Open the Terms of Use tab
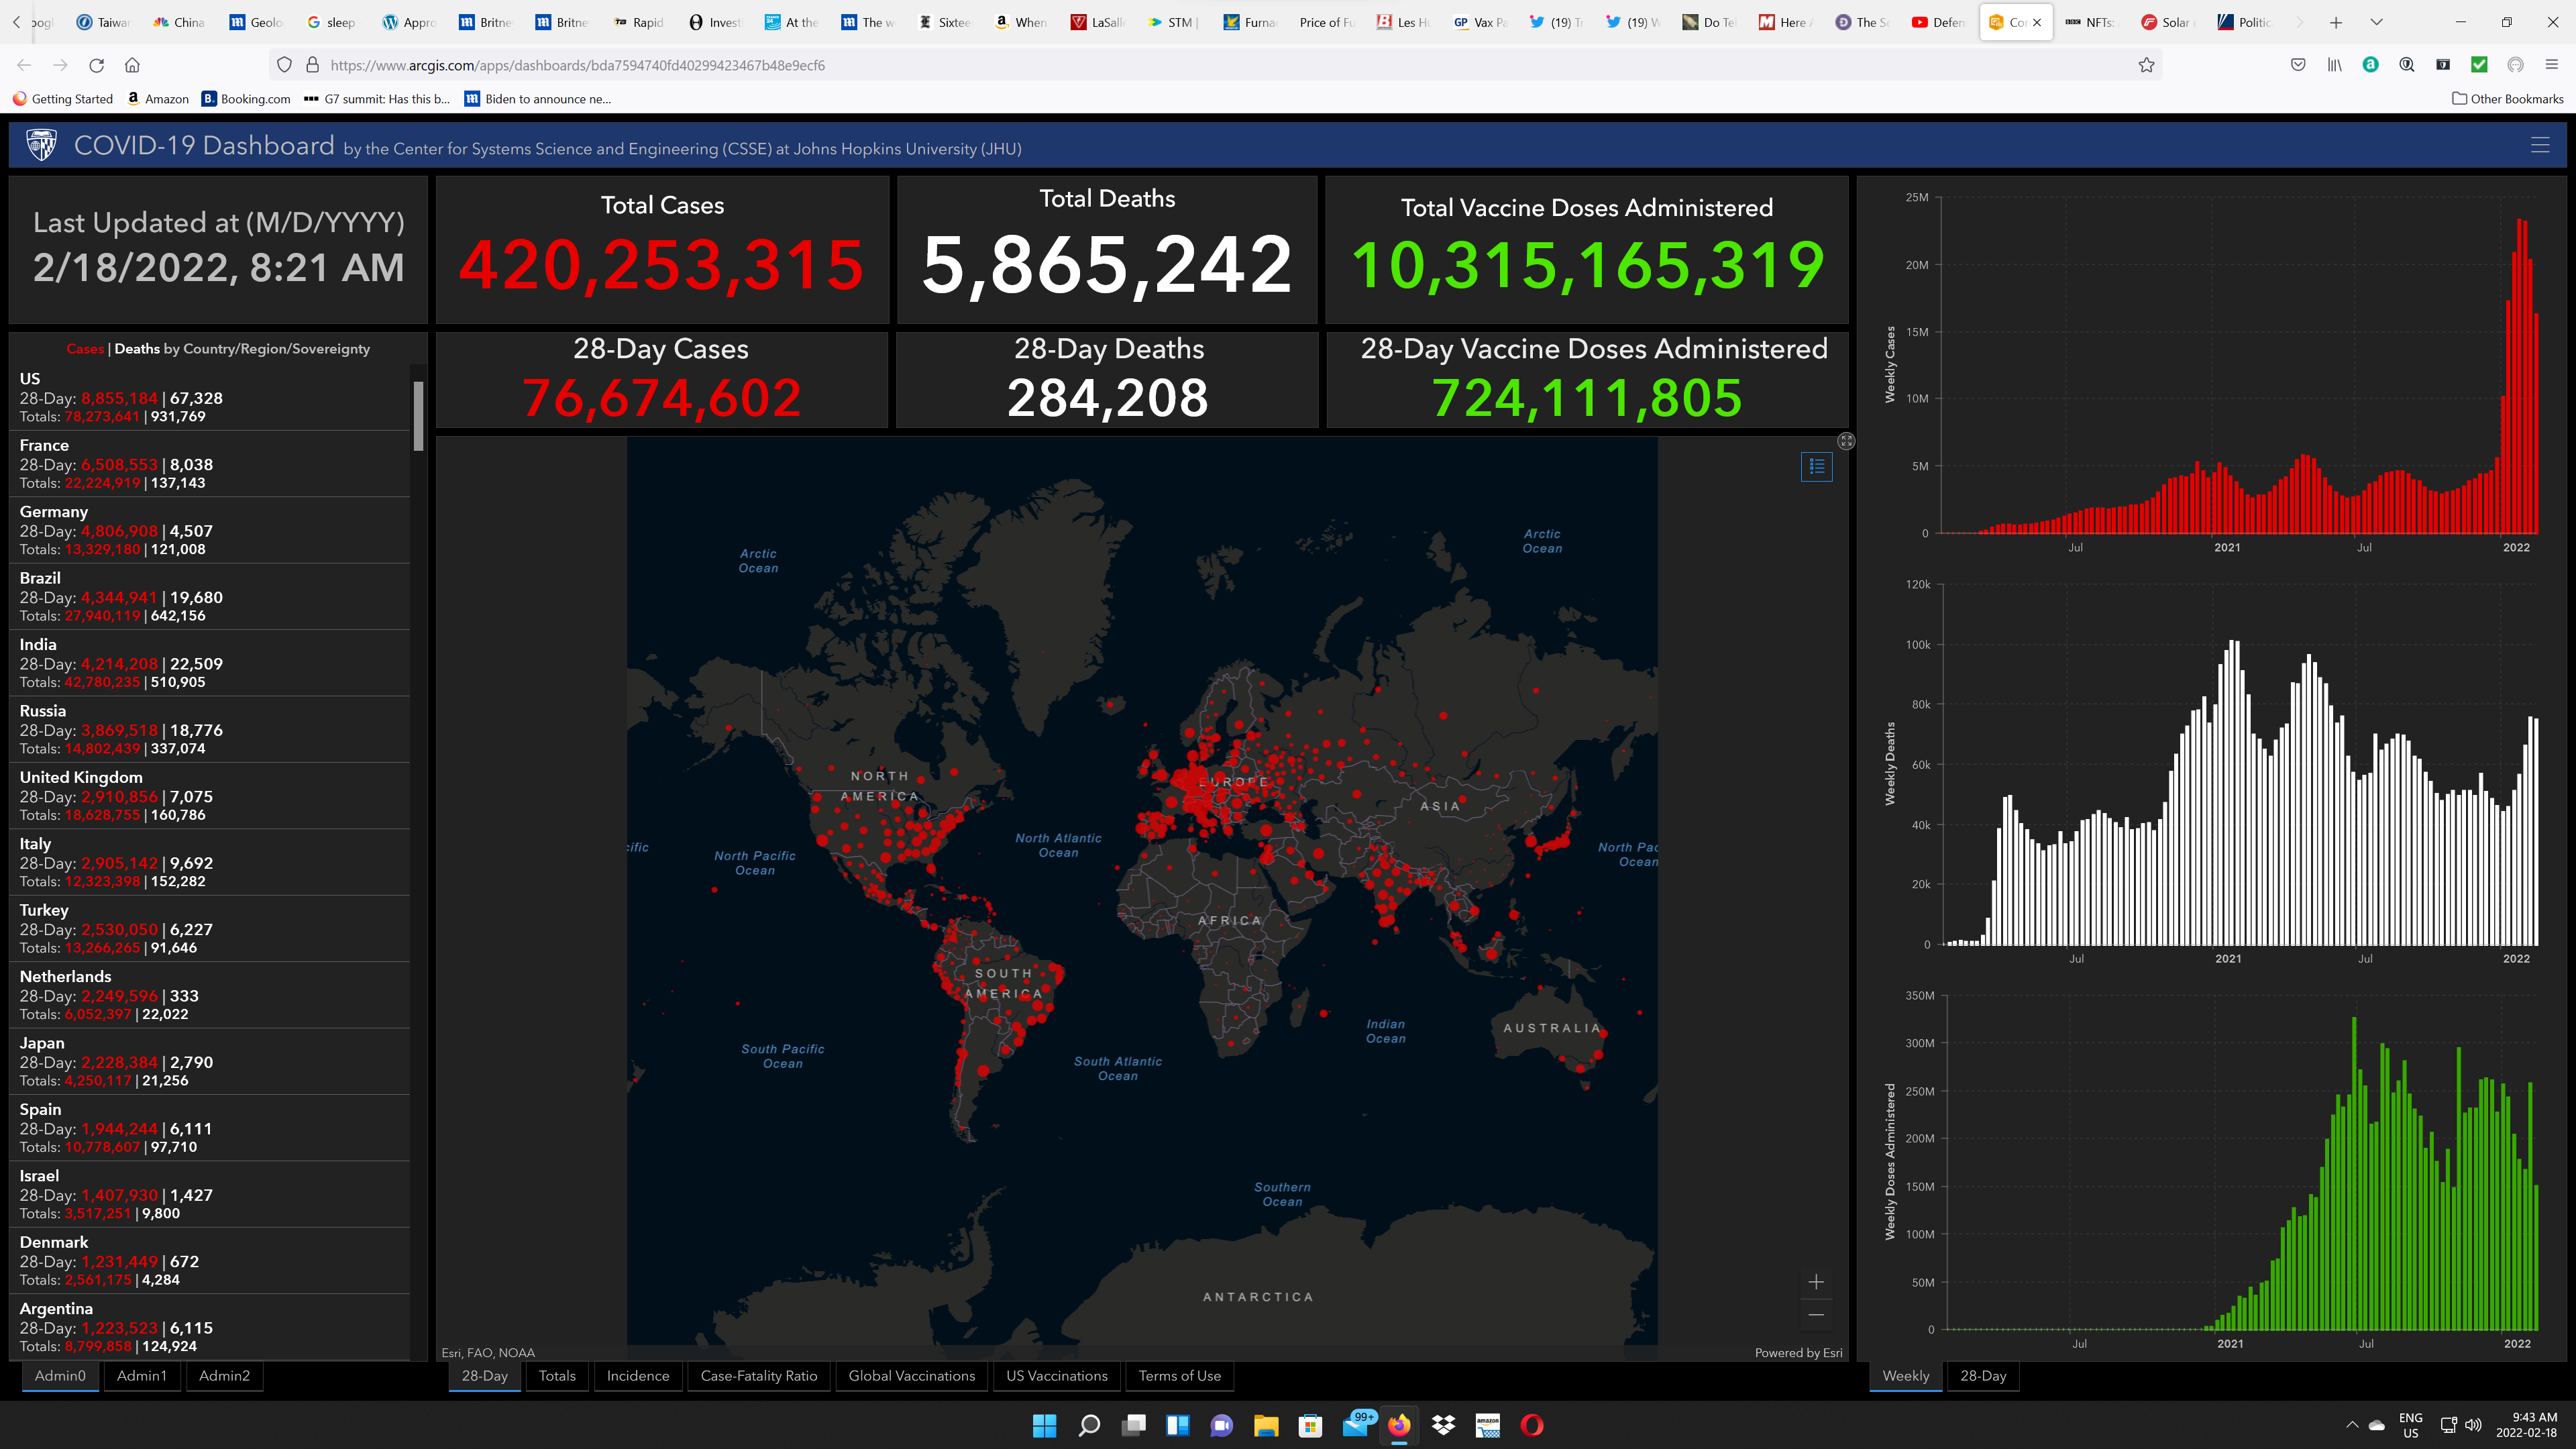 click(1179, 1376)
